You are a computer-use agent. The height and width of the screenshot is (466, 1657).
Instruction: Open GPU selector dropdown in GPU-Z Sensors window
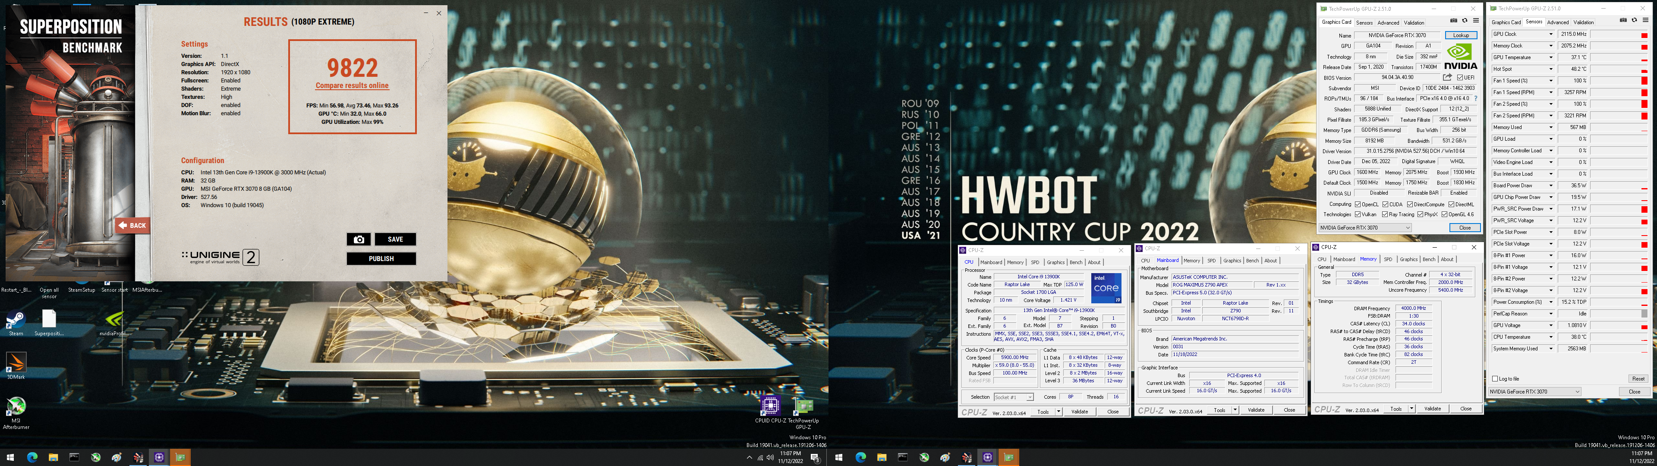(1535, 391)
